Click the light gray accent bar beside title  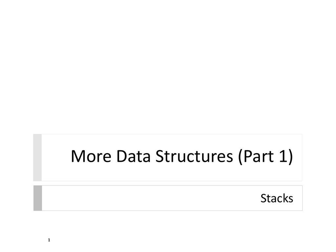37,157
